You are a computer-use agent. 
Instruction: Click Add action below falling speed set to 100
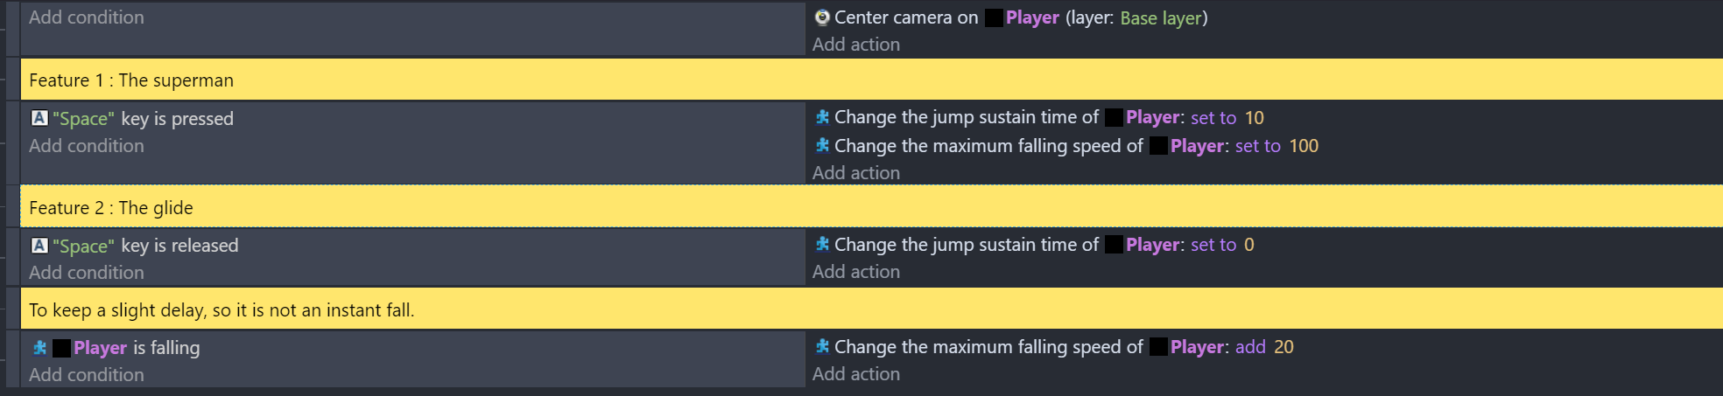click(x=856, y=173)
